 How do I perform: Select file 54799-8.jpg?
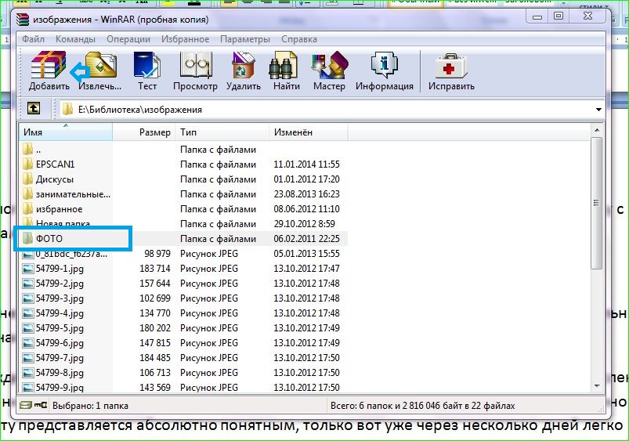(60, 372)
